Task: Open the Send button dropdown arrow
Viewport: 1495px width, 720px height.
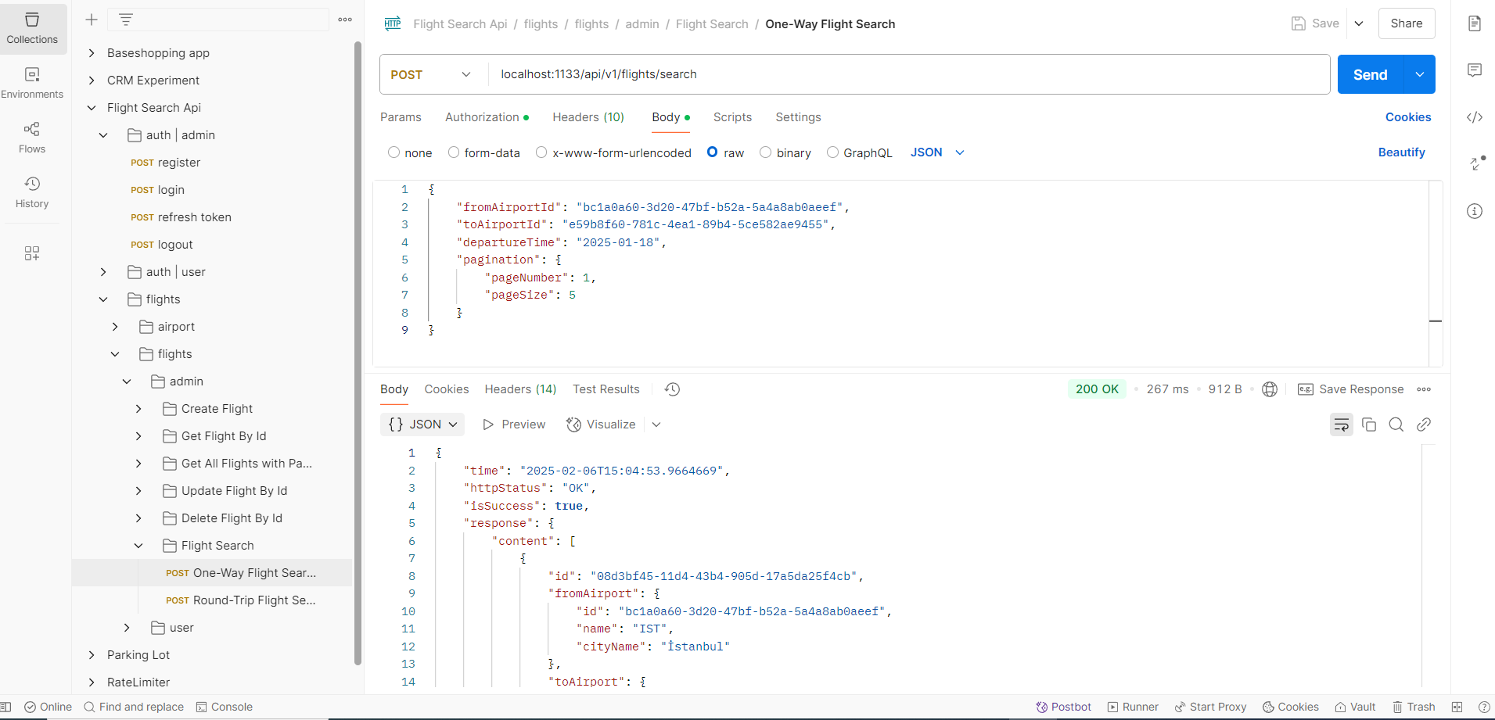Action: coord(1420,74)
